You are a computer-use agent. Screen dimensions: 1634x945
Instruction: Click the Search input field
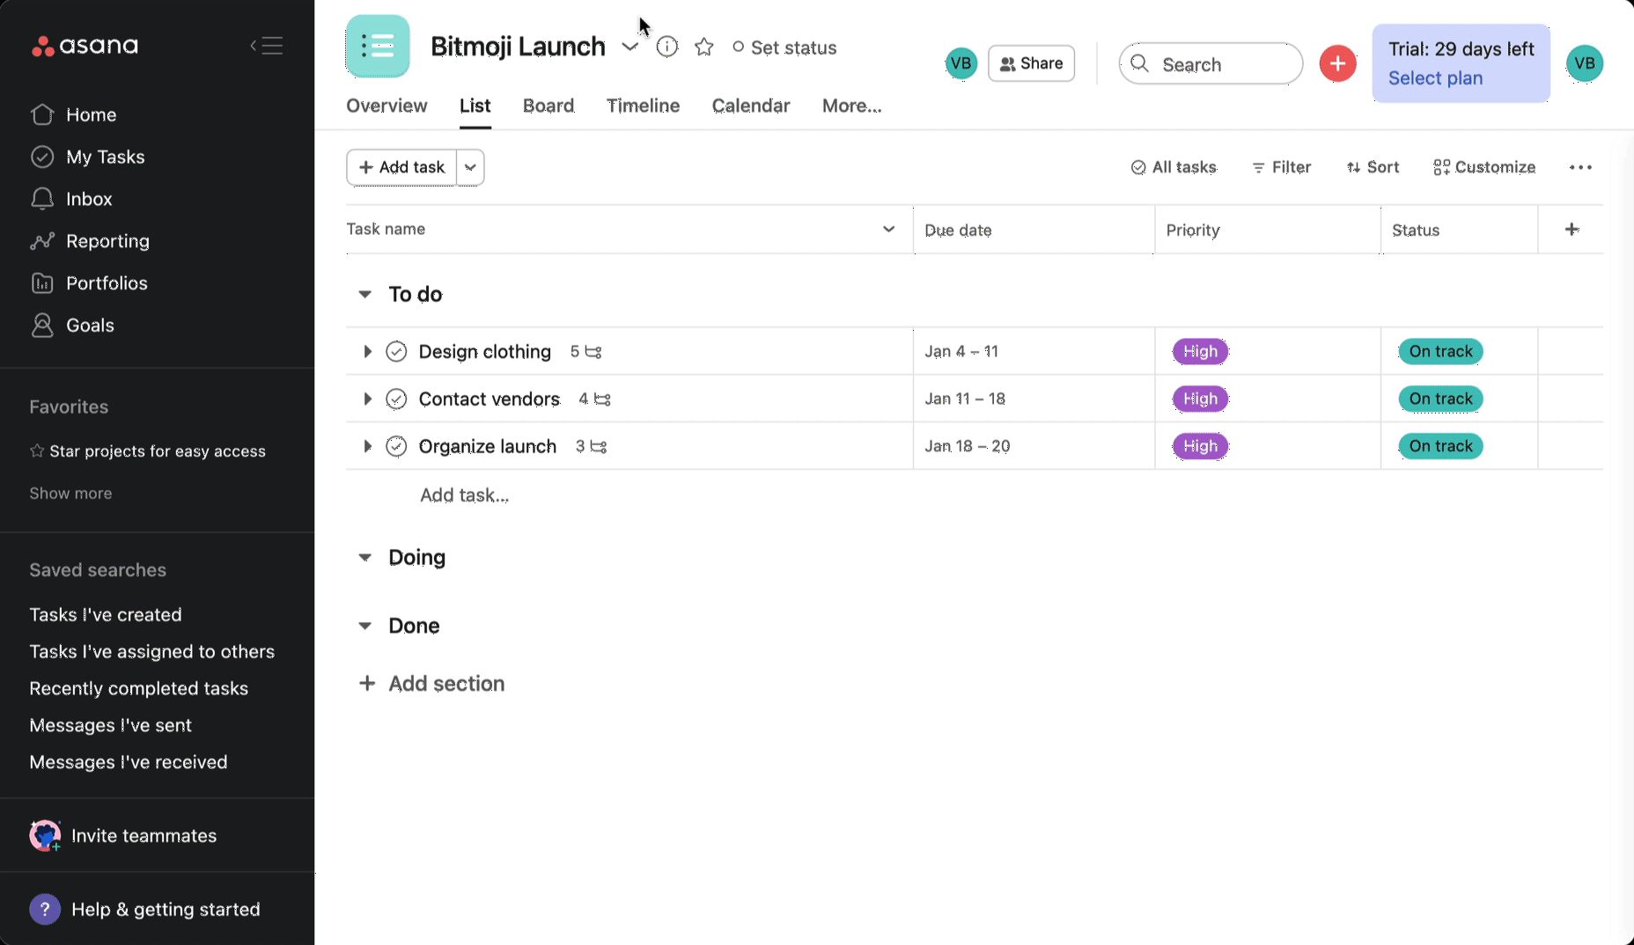click(1211, 63)
